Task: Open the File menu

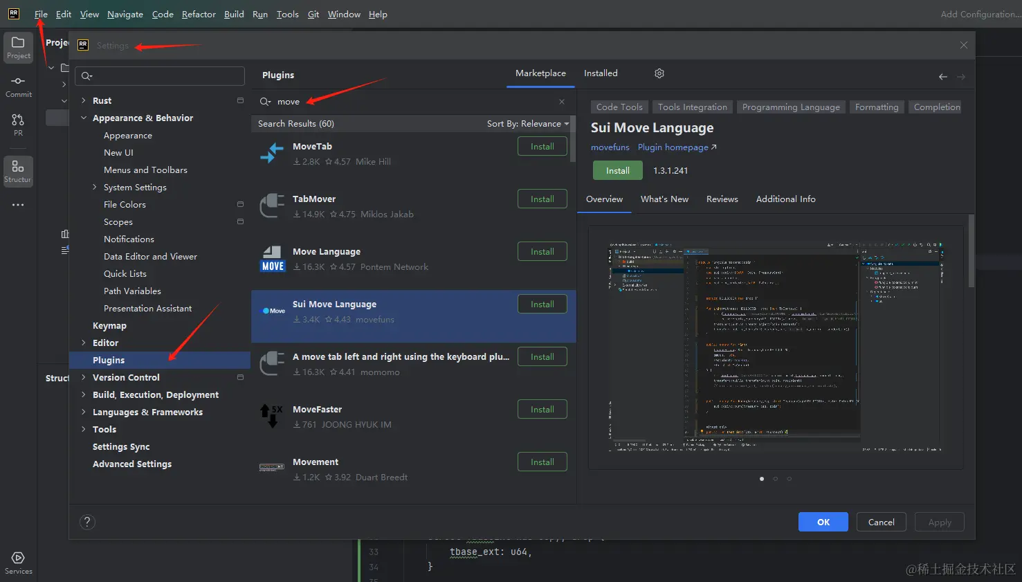Action: [41, 14]
